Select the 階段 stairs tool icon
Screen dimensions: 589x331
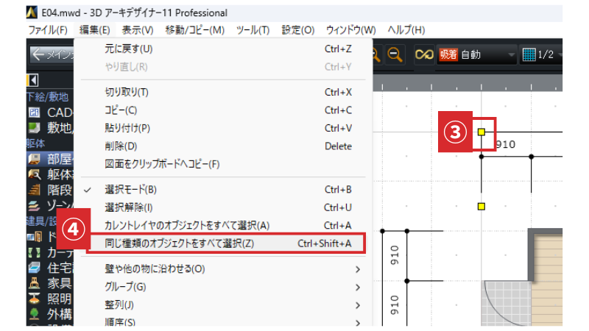tap(34, 190)
